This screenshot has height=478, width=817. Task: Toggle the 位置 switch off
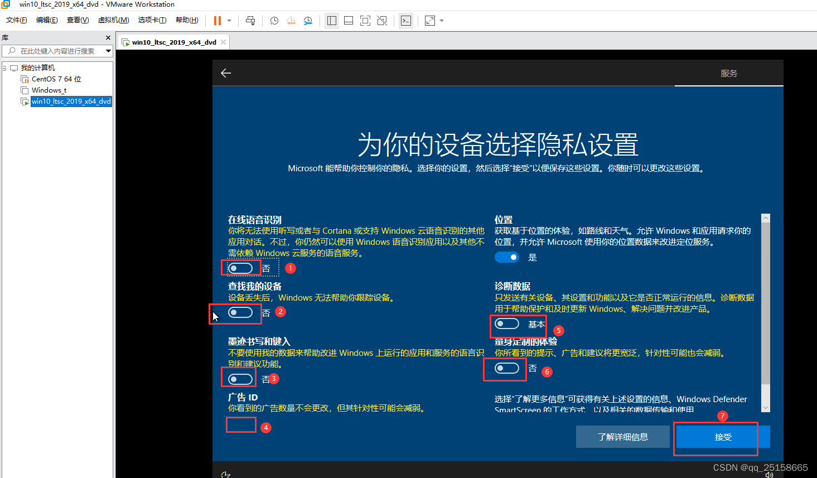click(507, 257)
